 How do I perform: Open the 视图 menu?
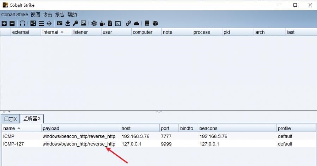point(35,14)
